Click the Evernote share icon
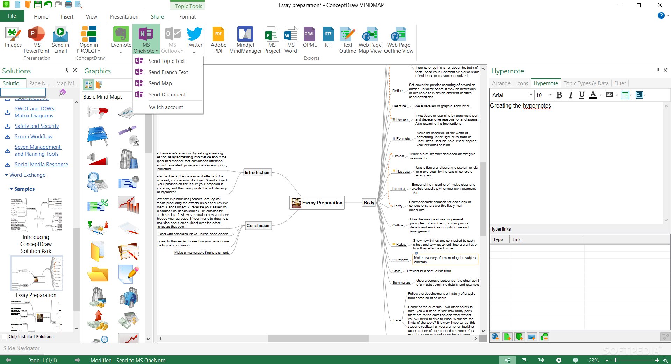 [x=121, y=39]
